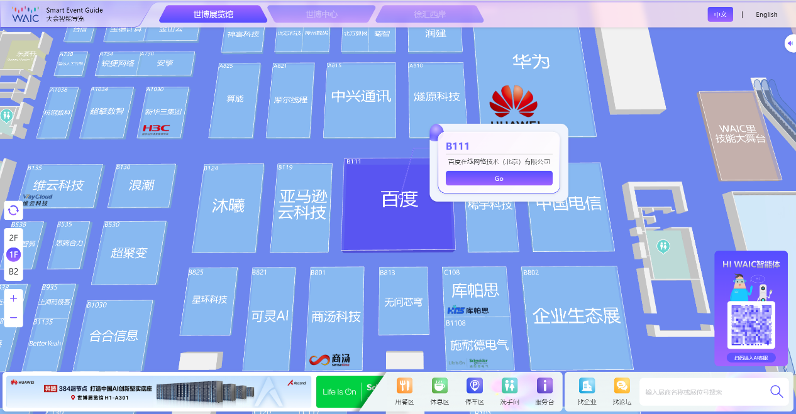Select the 无问芯穹 booth B813
The width and height of the screenshot is (796, 414).
404,302
